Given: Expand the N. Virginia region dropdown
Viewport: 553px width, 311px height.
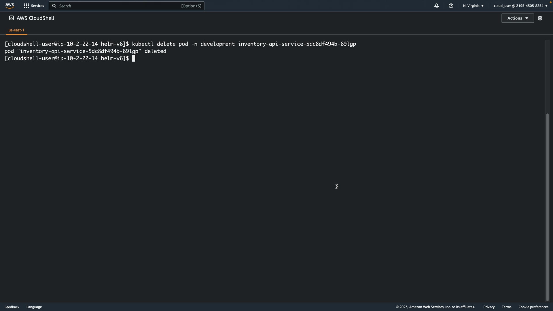Looking at the screenshot, I should (473, 6).
